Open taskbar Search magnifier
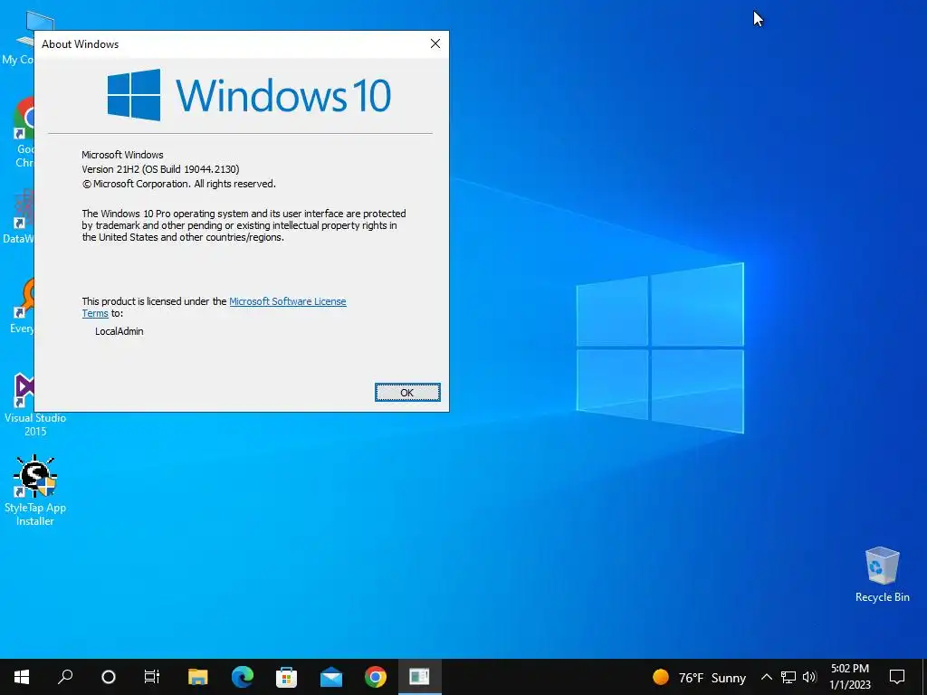Viewport: 927px width, 695px height. pos(65,677)
